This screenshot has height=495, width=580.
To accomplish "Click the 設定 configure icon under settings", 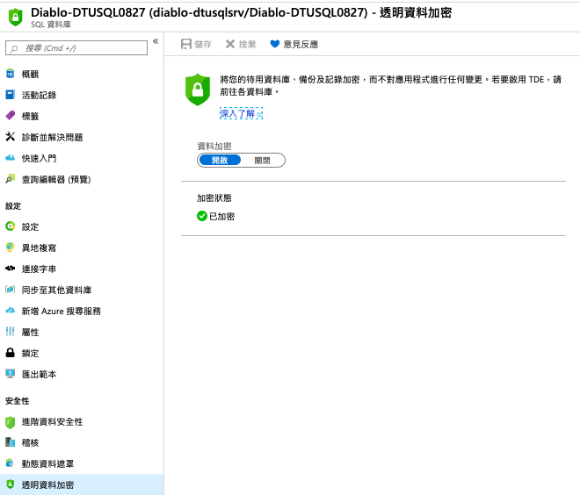I will pyautogui.click(x=11, y=226).
